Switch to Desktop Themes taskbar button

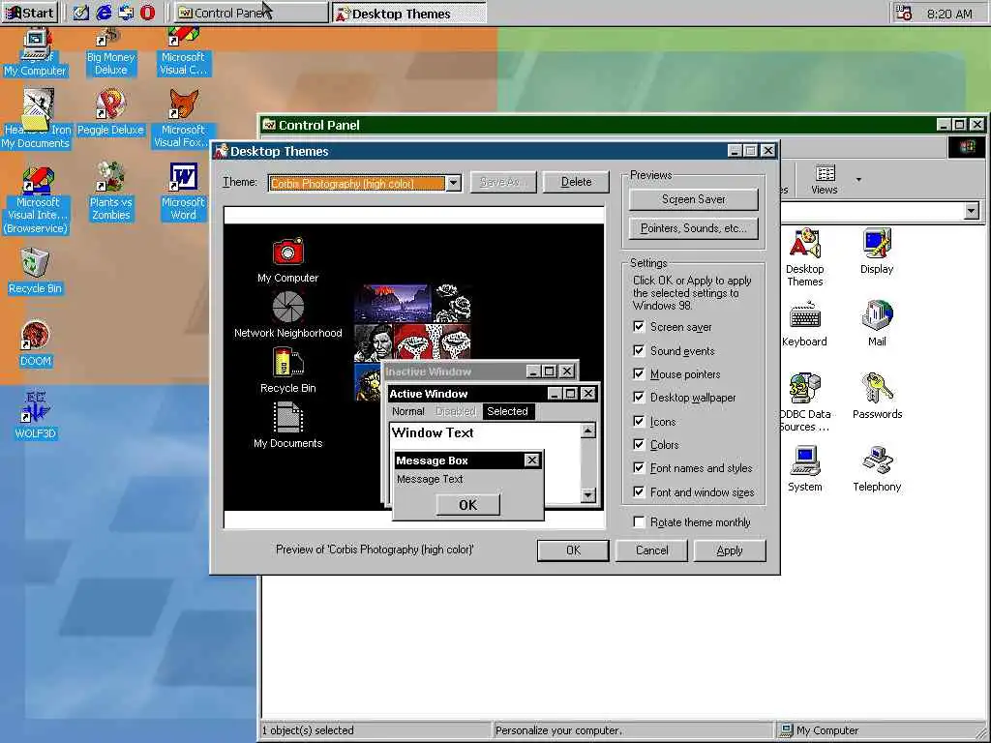click(409, 13)
